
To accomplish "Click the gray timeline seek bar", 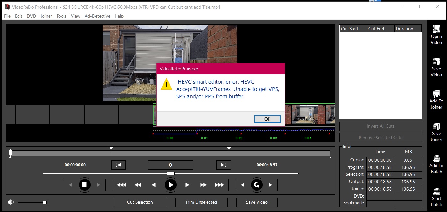I will (x=170, y=153).
